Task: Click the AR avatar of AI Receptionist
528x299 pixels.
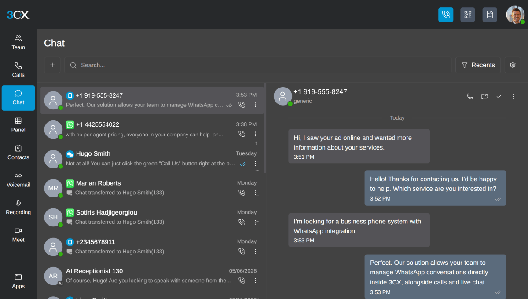Action: 53,276
